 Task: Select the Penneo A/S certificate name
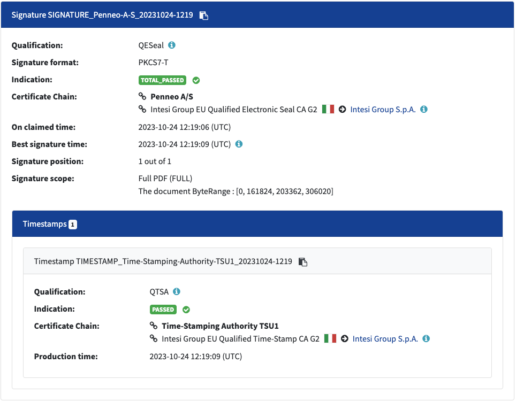(172, 97)
